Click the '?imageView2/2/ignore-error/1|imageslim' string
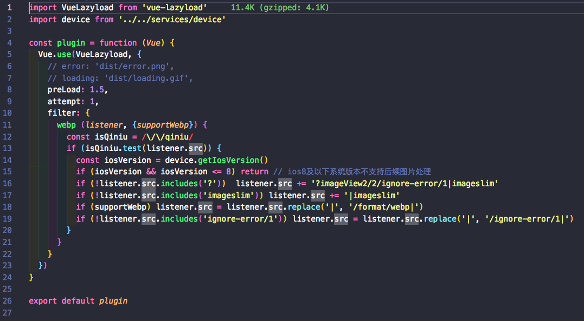The height and width of the screenshot is (321, 584). pyautogui.click(x=405, y=183)
